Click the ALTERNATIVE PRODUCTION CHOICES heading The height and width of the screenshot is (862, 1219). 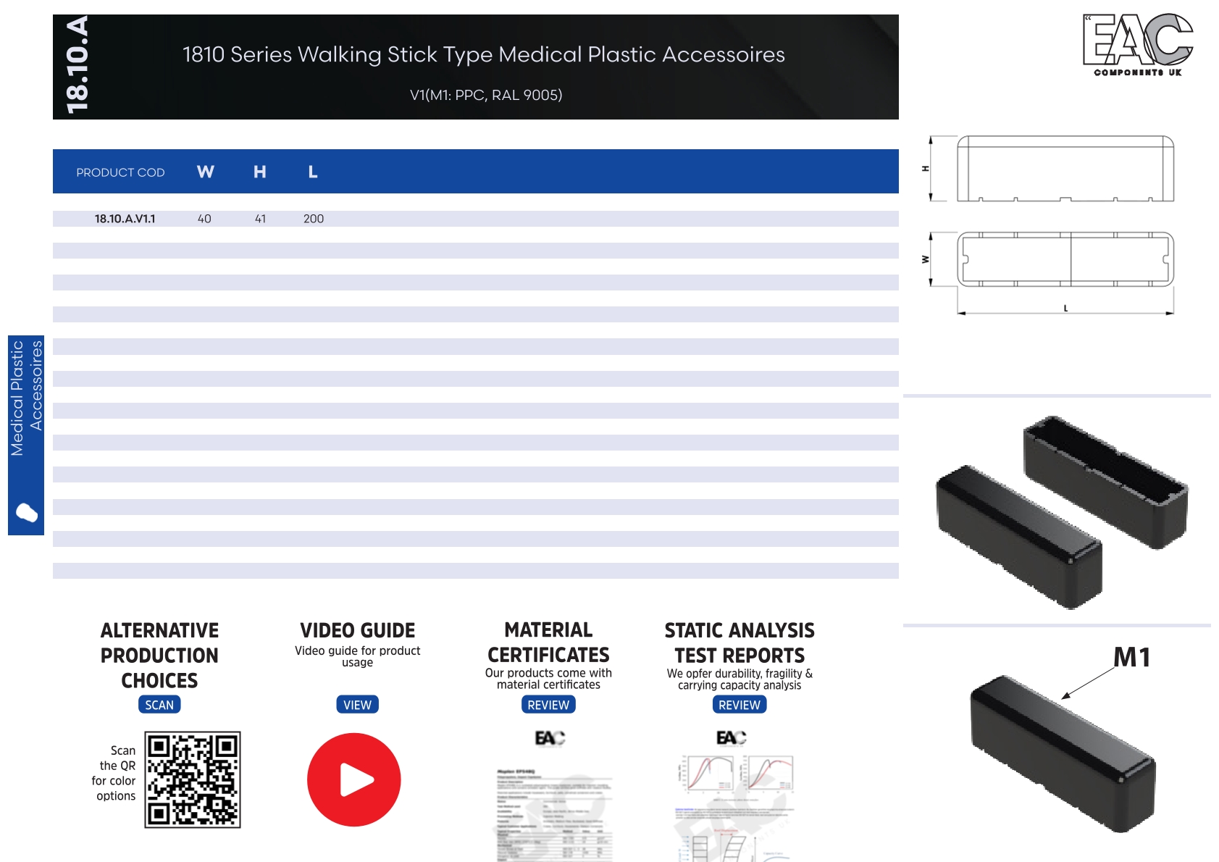point(159,656)
